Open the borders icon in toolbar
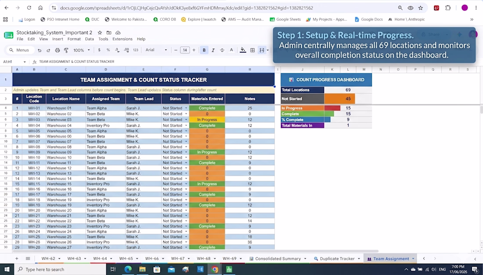Image resolution: width=483 pixels, height=275 pixels. (252, 50)
